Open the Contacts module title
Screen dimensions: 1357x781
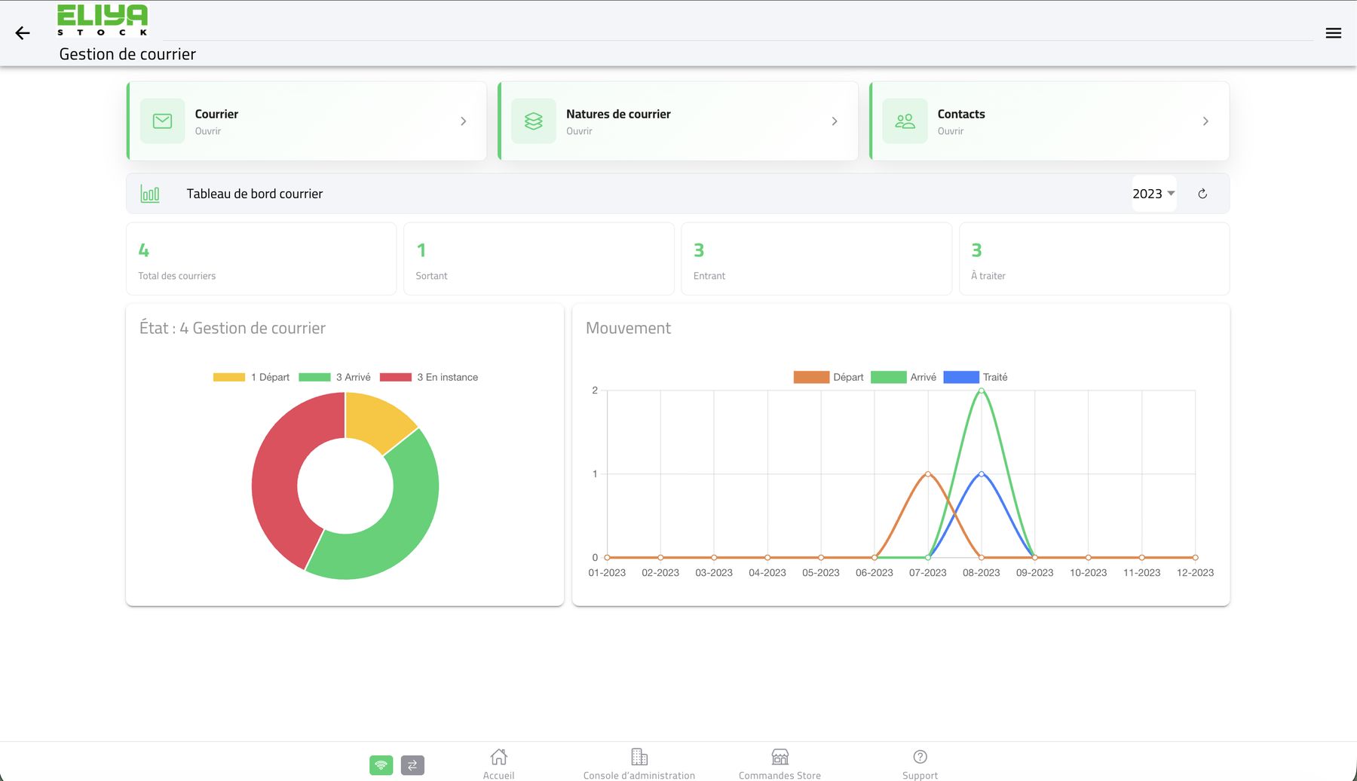961,114
